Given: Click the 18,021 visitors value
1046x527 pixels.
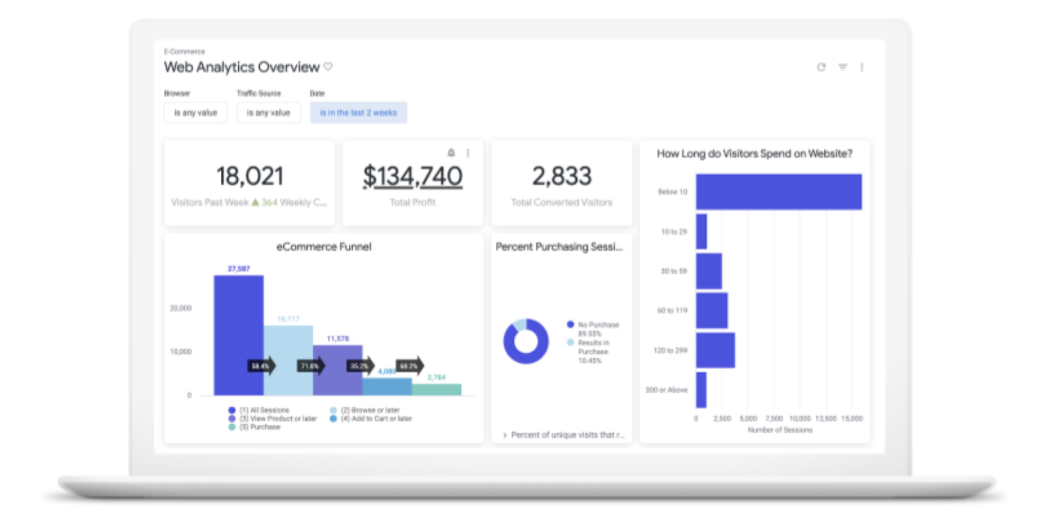Looking at the screenshot, I should pos(250,176).
